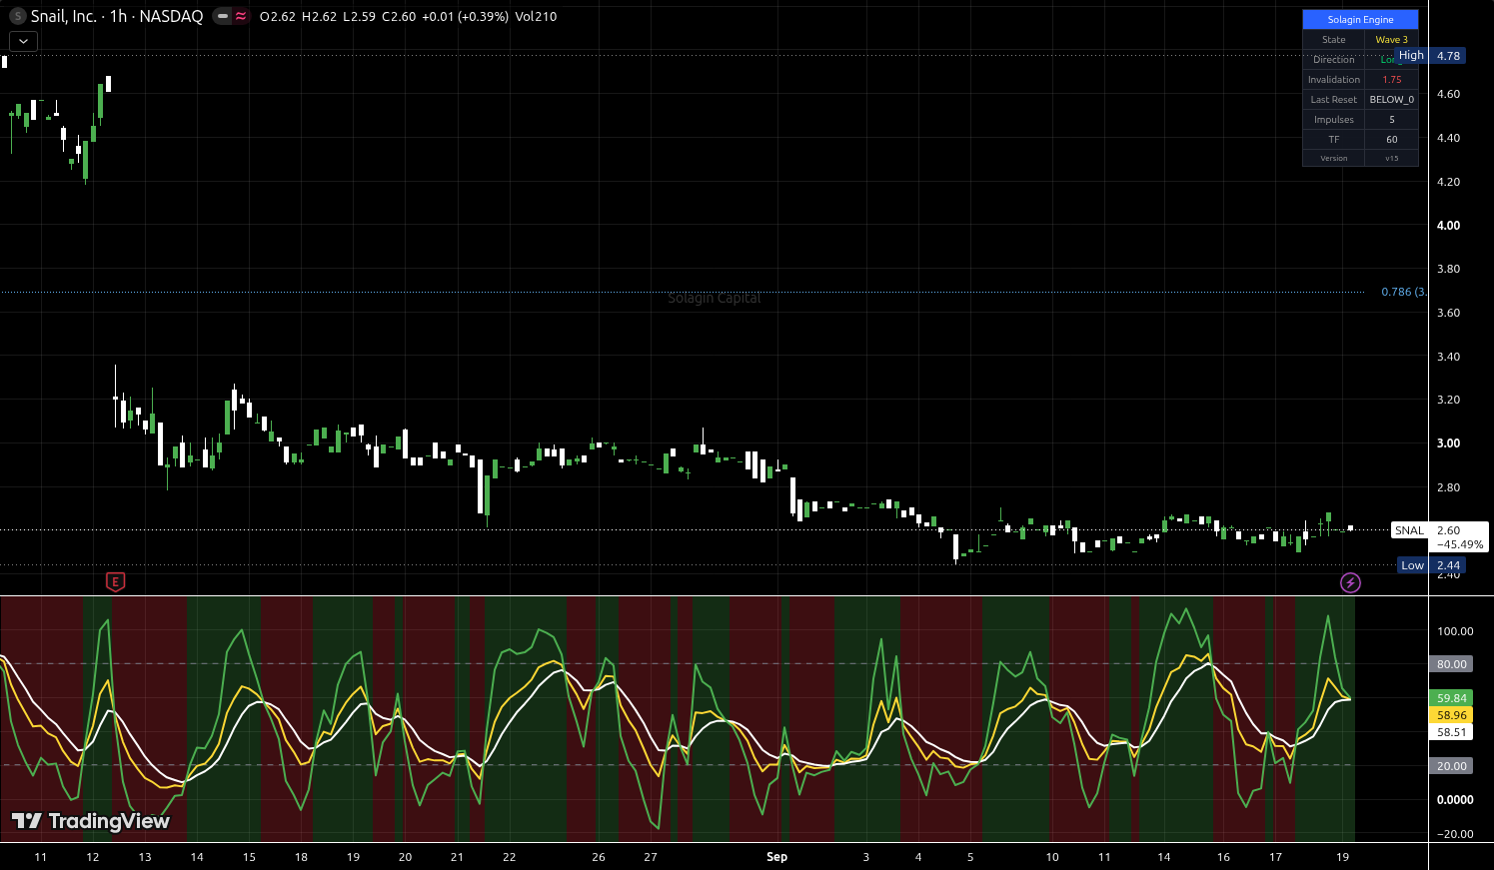The image size is (1494, 870).
Task: Click the O2.62 open price value
Action: click(x=277, y=17)
